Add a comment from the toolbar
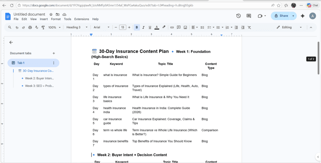The width and height of the screenshot is (321, 163). tap(178, 27)
